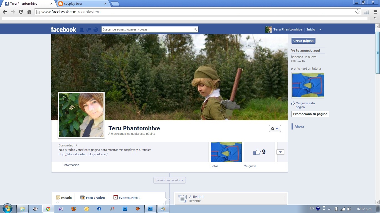Open Visual Studio from the taskbar
Viewport: 380px width, 213px height.
click(61, 209)
